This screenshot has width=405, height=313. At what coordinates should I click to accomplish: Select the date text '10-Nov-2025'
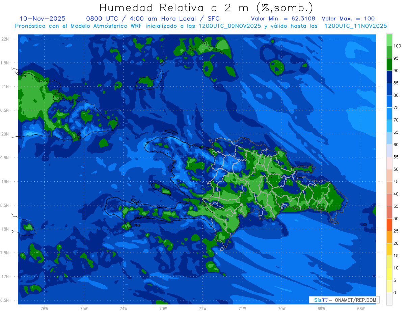point(43,19)
